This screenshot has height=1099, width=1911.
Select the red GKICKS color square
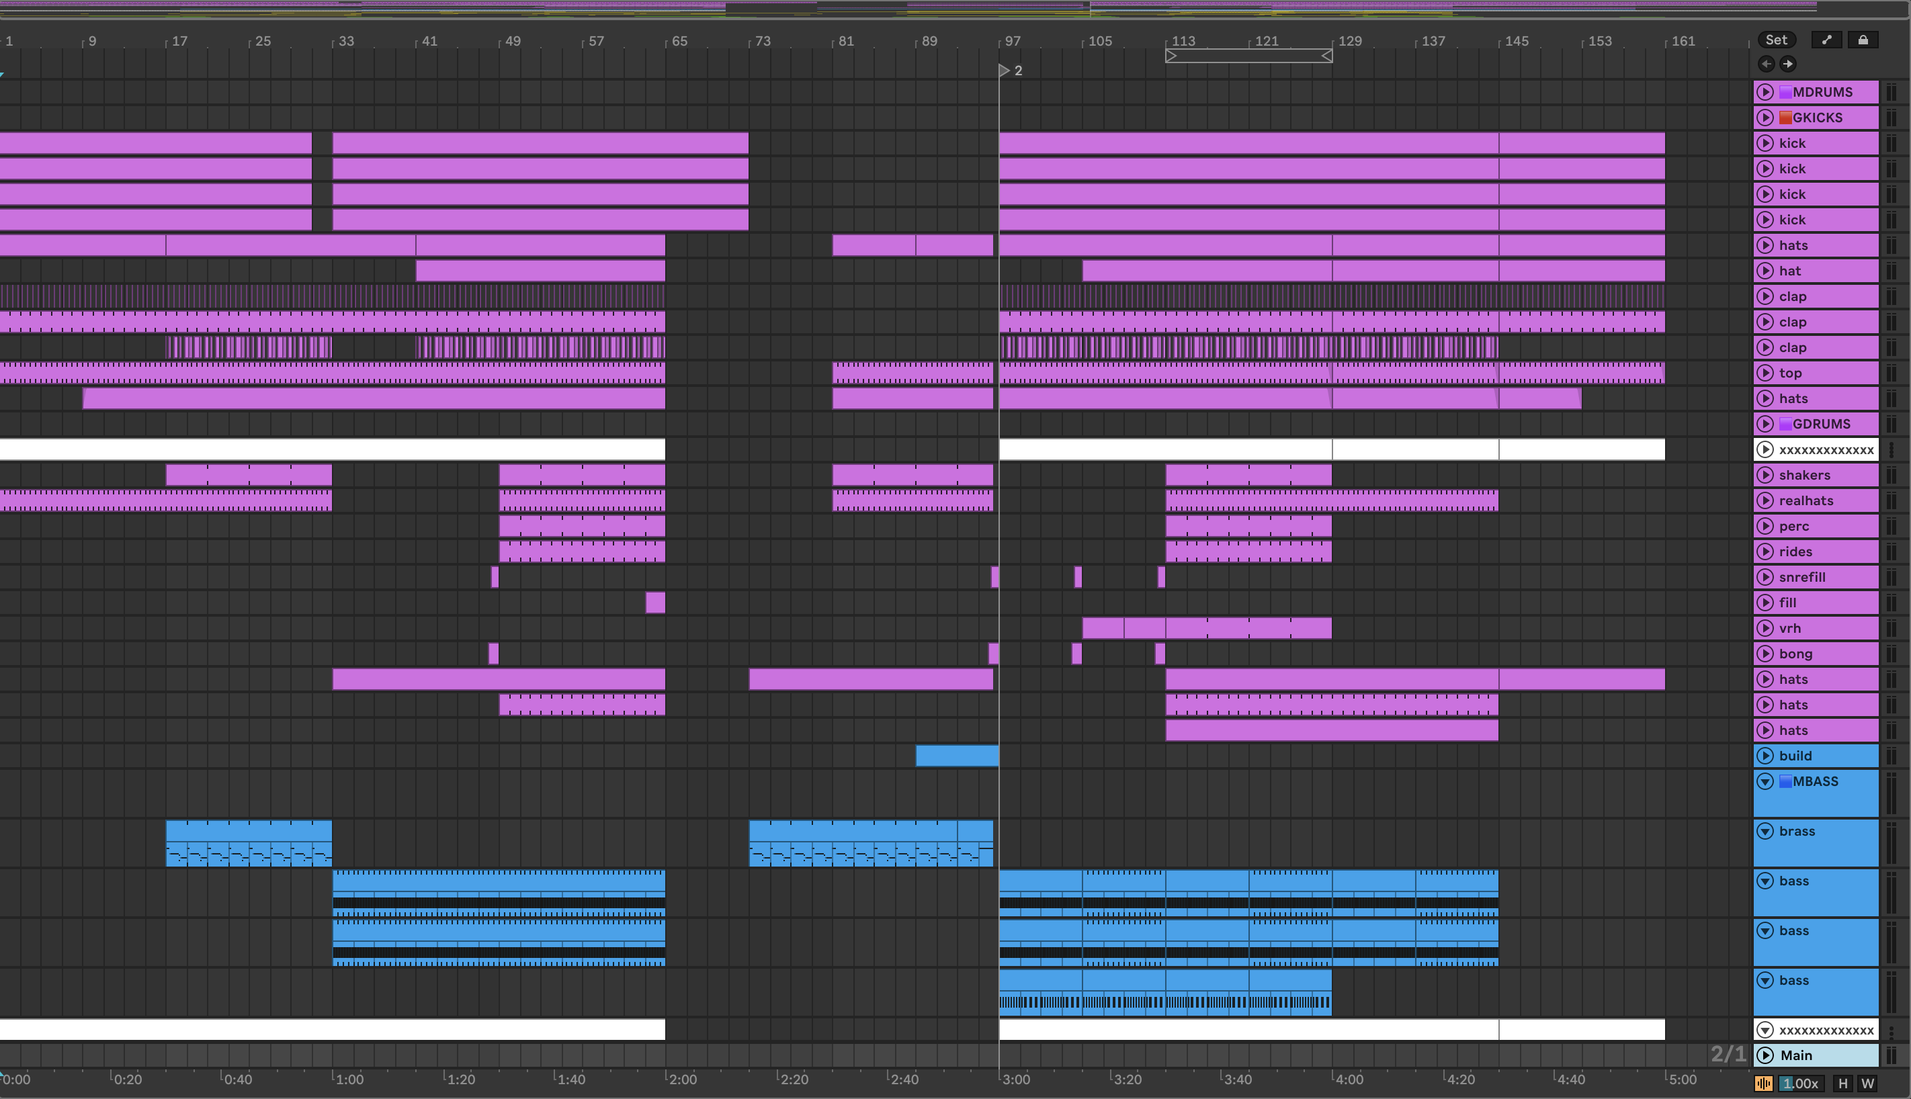click(x=1785, y=118)
